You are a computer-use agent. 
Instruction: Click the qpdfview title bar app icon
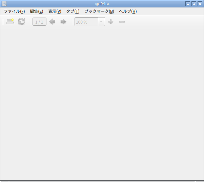[x=4, y=4]
